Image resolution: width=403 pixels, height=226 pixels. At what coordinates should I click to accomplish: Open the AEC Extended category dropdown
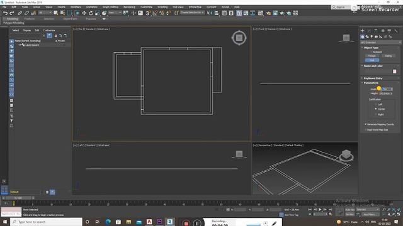click(380, 42)
